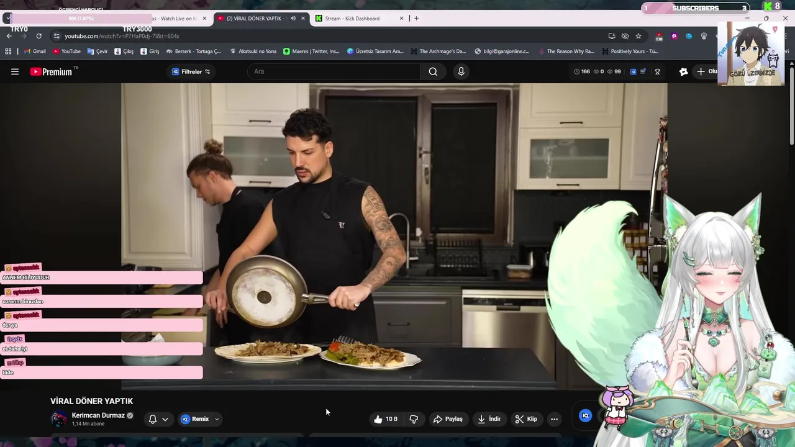Toggle the notification bell for channel
This screenshot has width=795, height=447.
pos(153,419)
